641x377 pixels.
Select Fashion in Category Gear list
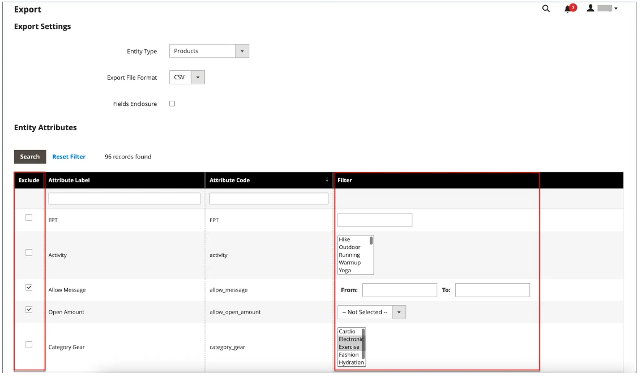click(349, 355)
